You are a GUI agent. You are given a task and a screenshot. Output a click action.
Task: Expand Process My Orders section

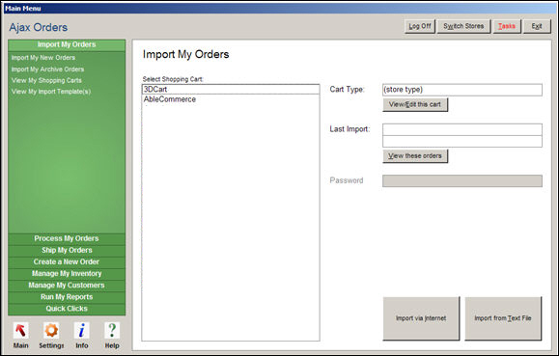coord(67,238)
